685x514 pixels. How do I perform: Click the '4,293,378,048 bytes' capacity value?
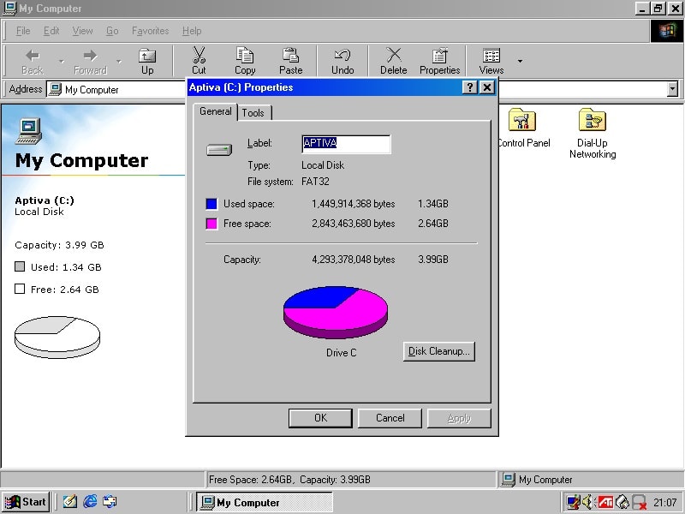tap(354, 260)
